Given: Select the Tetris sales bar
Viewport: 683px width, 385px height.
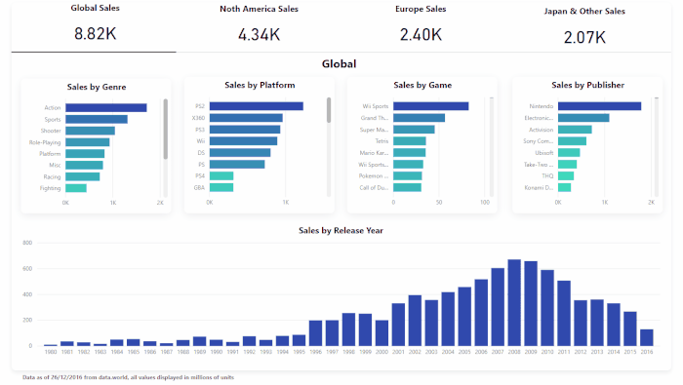Looking at the screenshot, I should tap(410, 141).
